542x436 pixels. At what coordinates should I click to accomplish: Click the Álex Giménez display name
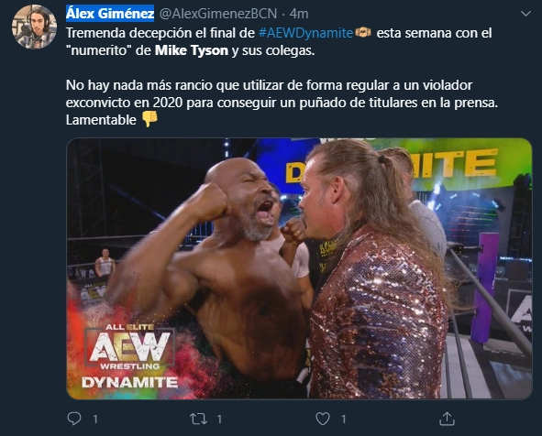110,14
